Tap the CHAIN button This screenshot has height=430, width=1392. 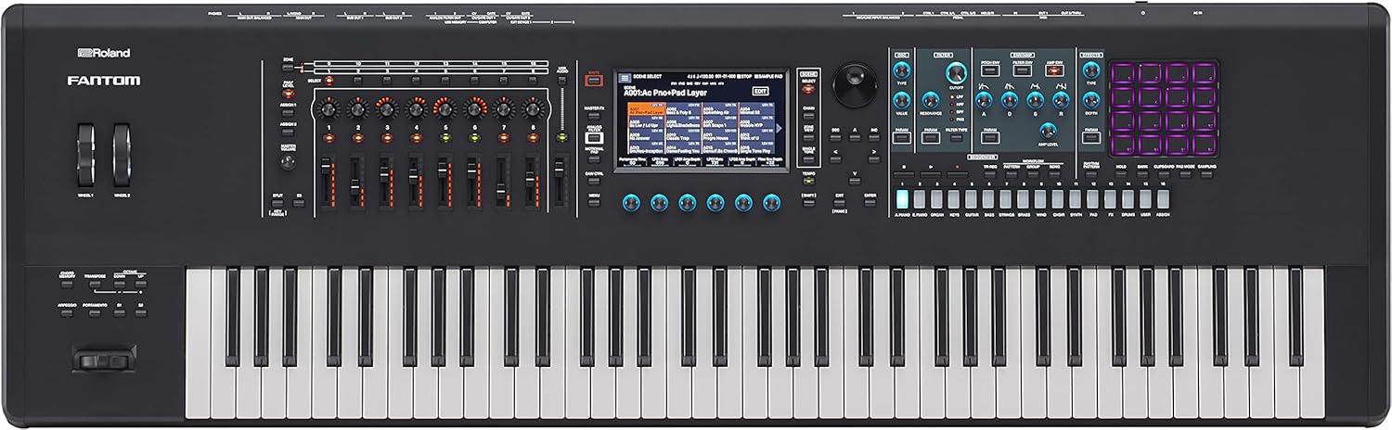(x=808, y=116)
